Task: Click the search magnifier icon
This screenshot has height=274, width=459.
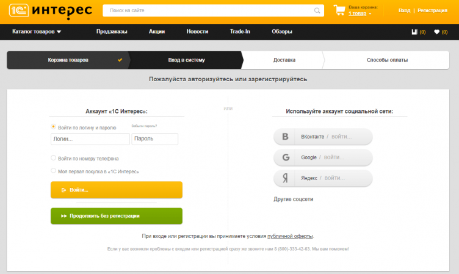Action: pyautogui.click(x=317, y=10)
